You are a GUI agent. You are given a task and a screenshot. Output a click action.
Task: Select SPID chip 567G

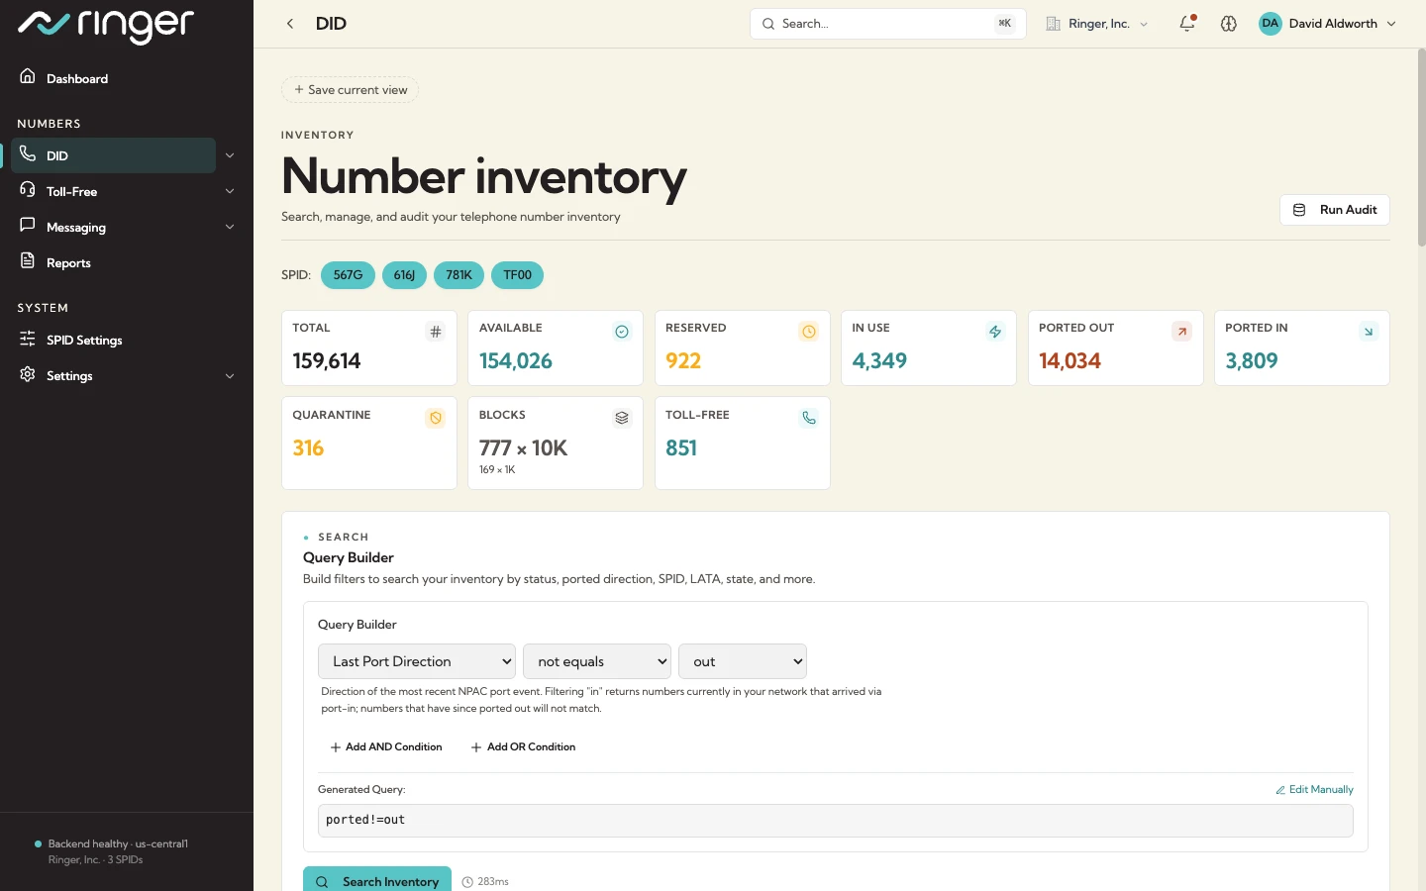(x=348, y=275)
